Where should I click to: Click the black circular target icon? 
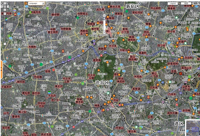[x=15, y=6]
